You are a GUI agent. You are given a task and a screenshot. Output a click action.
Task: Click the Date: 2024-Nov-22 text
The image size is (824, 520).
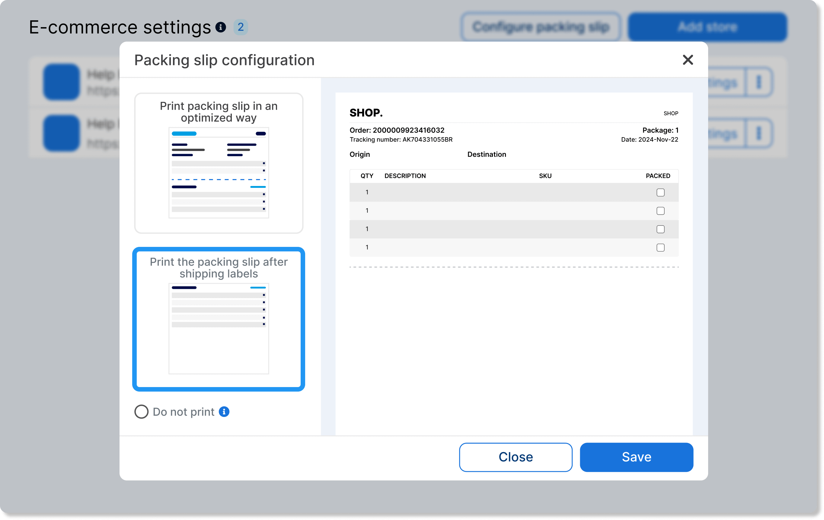(650, 139)
